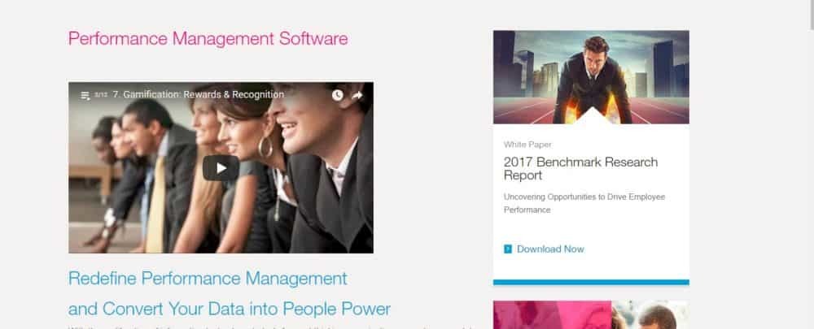Click the businessman sprinter white paper image
Viewport: 814px width, 329px height.
pos(591,76)
